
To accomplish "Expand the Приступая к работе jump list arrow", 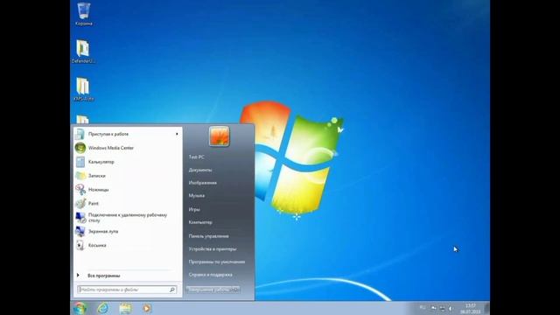I will (177, 134).
